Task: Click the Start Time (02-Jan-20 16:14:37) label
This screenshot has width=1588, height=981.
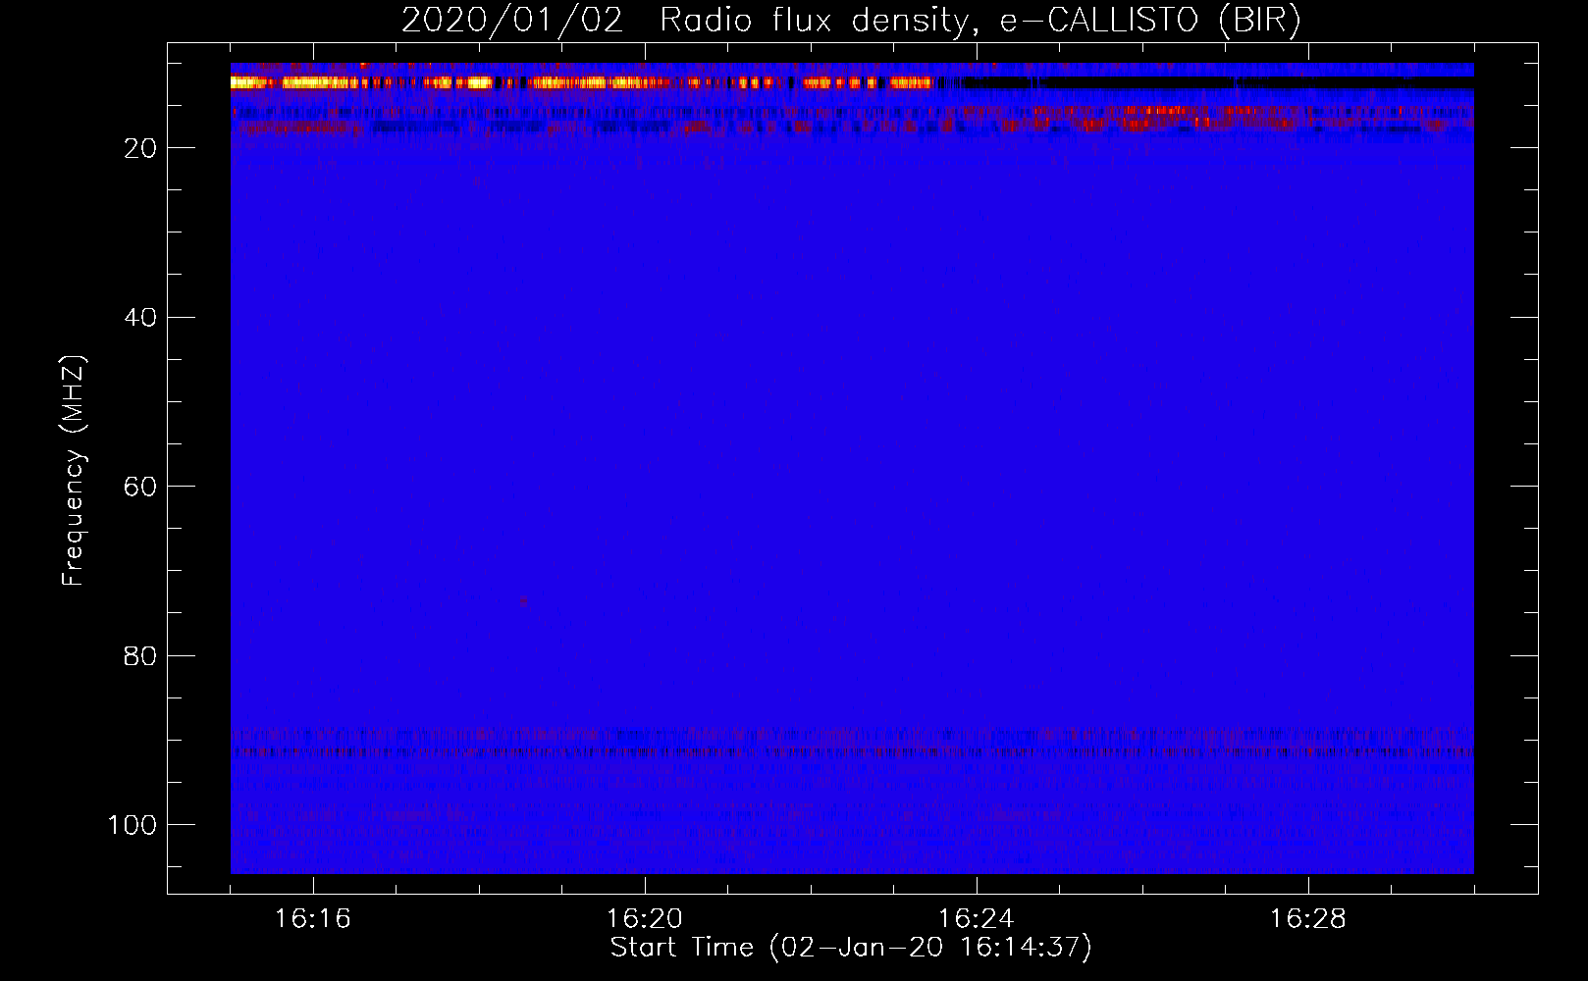Action: pyautogui.click(x=851, y=948)
